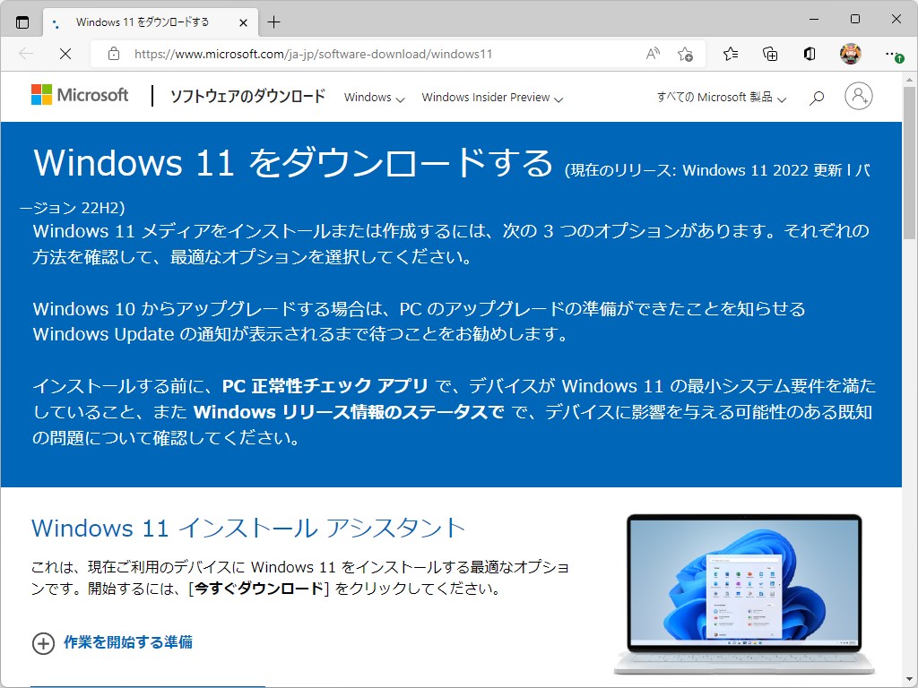
Task: Click inside the browser address bar
Action: (x=359, y=54)
